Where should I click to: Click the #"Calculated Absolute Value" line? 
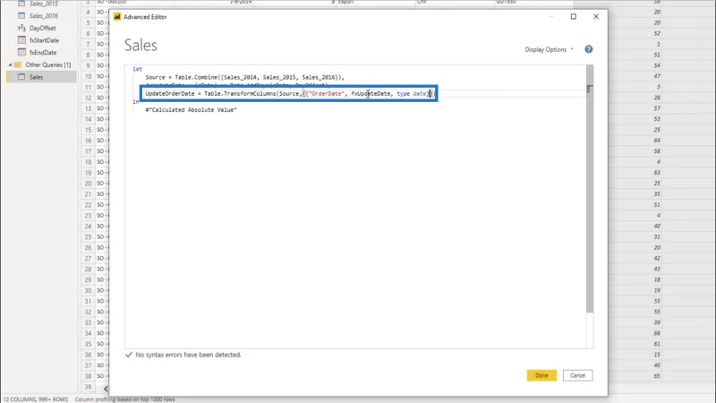coord(191,110)
